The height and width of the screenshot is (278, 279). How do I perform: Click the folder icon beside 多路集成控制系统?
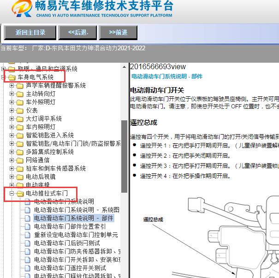pyautogui.click(x=20, y=152)
